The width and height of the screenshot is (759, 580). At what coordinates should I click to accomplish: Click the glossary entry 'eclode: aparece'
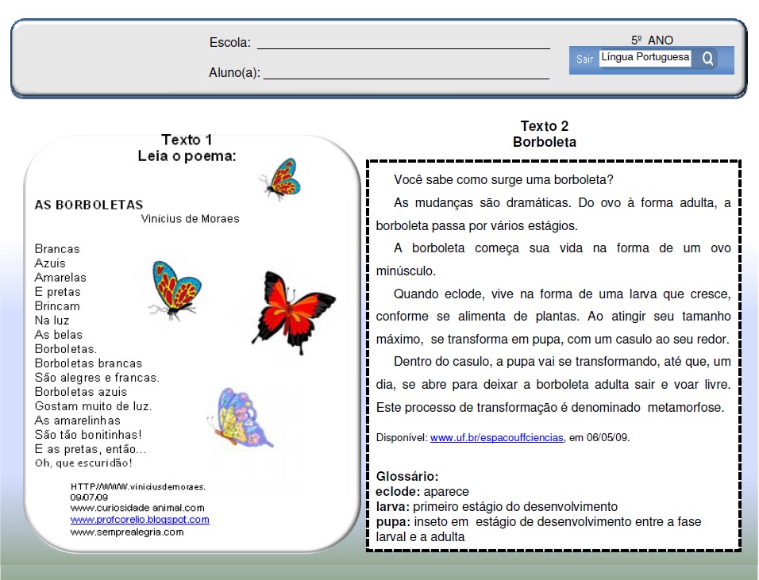[422, 491]
